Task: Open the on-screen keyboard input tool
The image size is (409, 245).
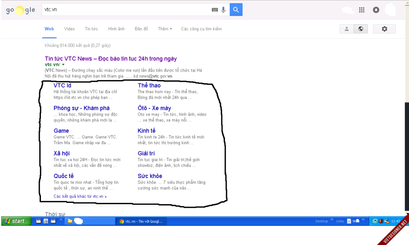Action: [215, 10]
